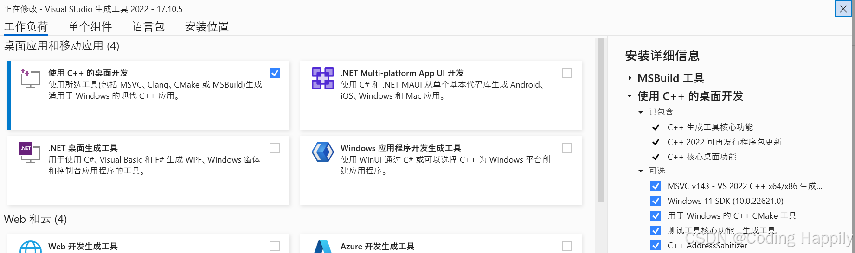Click the workloads list vertical scrollbar

601,120
